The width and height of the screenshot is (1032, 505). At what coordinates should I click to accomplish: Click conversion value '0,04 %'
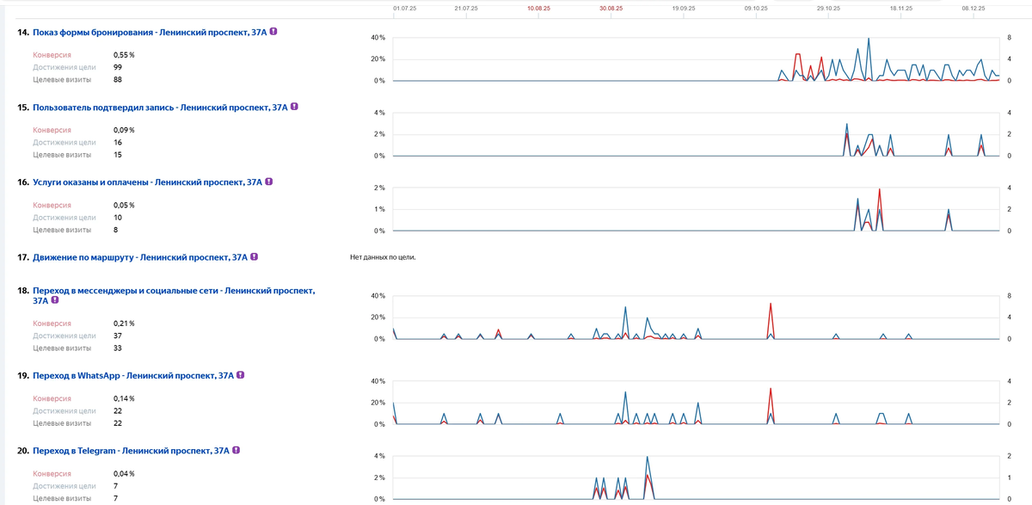pyautogui.click(x=124, y=473)
